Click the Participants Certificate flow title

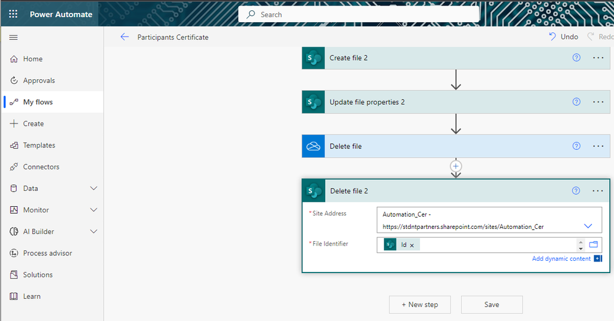pyautogui.click(x=173, y=37)
